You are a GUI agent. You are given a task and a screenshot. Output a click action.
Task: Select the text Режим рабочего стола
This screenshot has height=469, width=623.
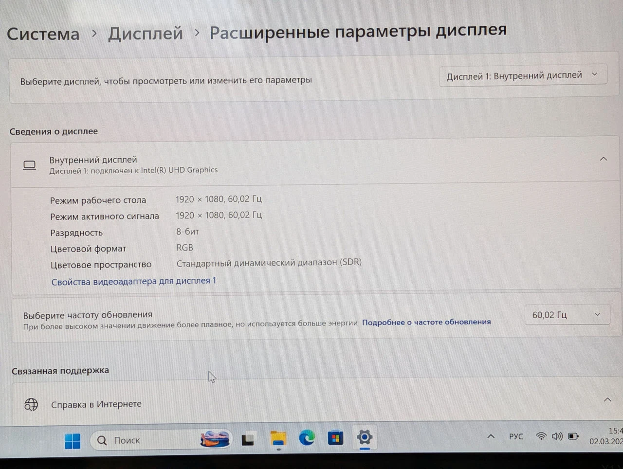(98, 200)
